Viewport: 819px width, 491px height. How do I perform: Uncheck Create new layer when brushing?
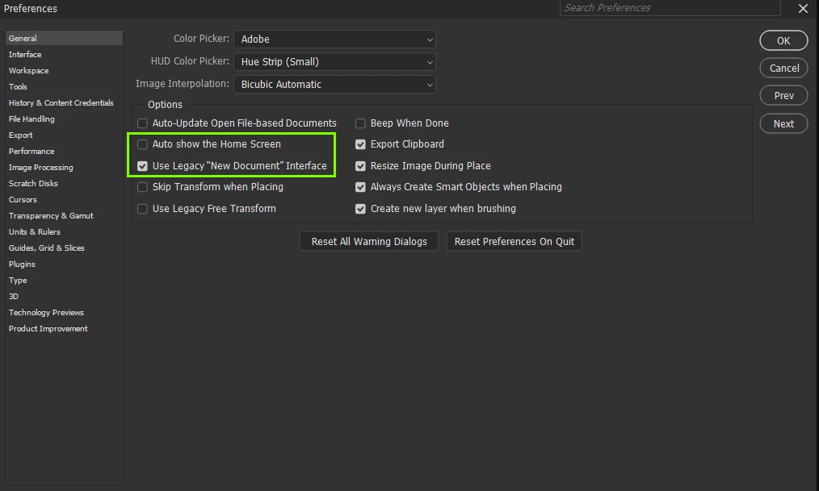(360, 209)
